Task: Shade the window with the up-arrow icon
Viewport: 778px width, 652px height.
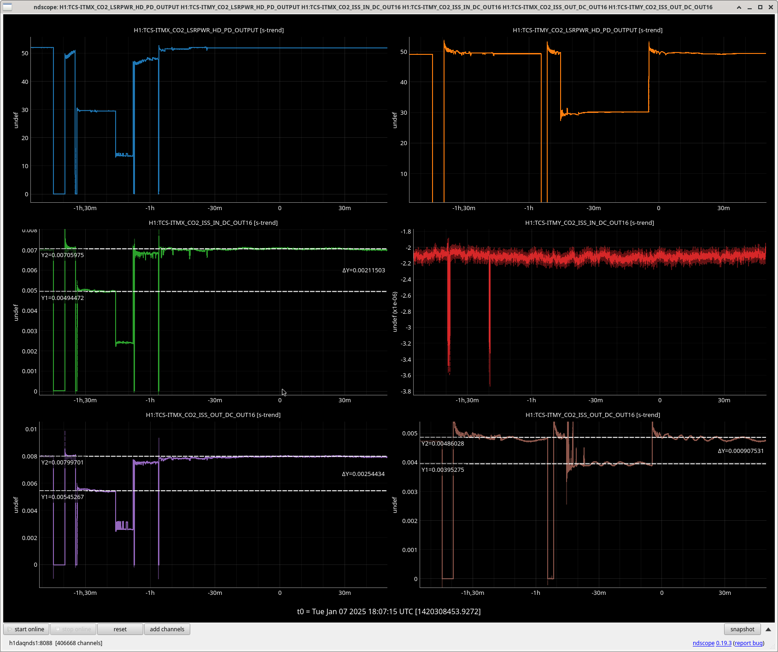Action: (x=739, y=7)
